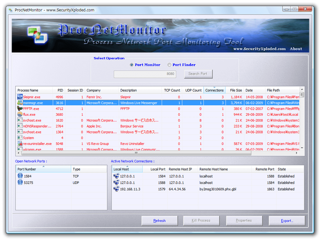Select the VS Revo Group cell

[98, 144]
